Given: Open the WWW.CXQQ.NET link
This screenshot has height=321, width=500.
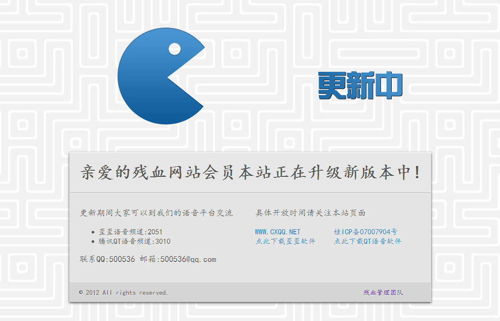Looking at the screenshot, I should point(277,232).
